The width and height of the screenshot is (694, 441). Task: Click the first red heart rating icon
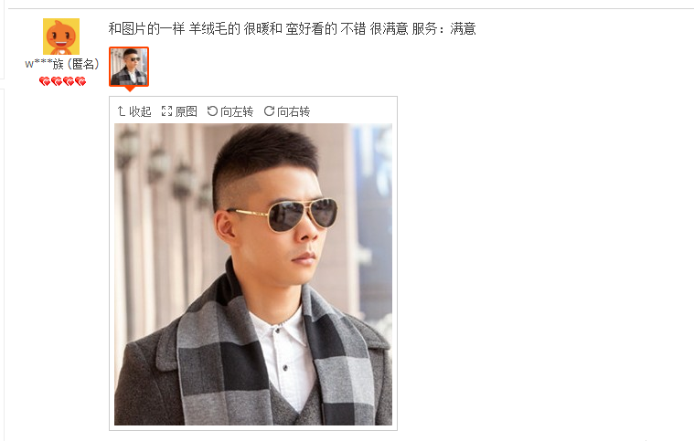point(44,81)
